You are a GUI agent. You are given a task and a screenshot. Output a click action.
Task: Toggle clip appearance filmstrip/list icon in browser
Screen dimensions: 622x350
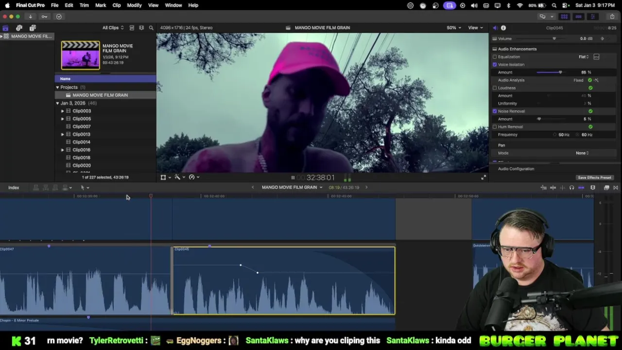[x=141, y=28]
